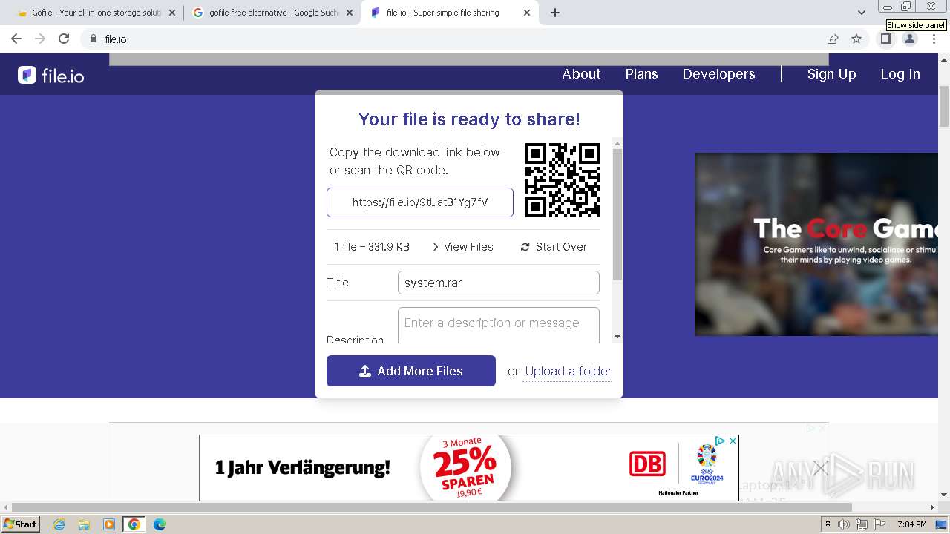The image size is (950, 534).
Task: Open Microsoft Edge from taskbar
Action: click(x=160, y=524)
